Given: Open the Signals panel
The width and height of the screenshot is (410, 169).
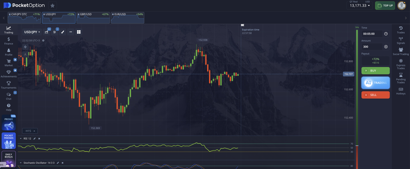Looking at the screenshot, I should 401,40.
